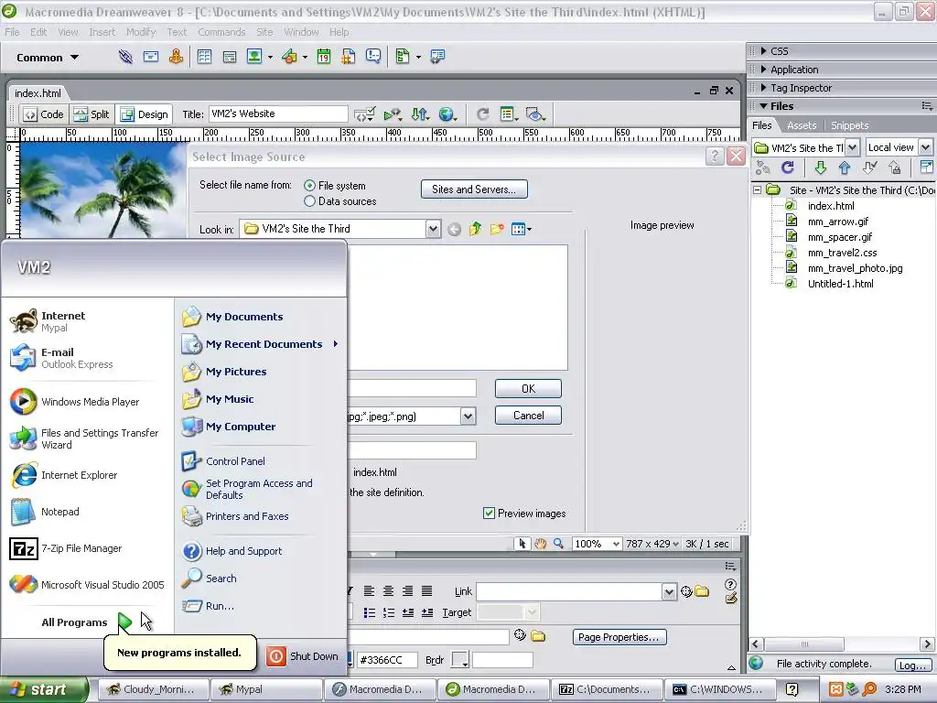Select mm_travel_photo.jpg in Files panel
937x703 pixels.
[x=855, y=268]
